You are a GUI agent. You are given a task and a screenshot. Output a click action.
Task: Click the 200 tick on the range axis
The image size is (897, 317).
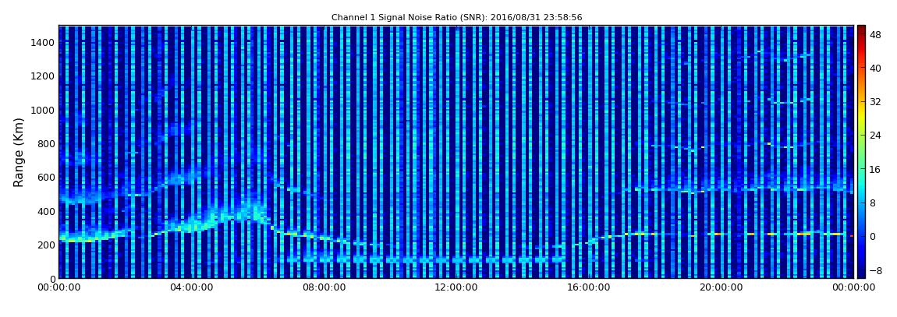(x=45, y=245)
